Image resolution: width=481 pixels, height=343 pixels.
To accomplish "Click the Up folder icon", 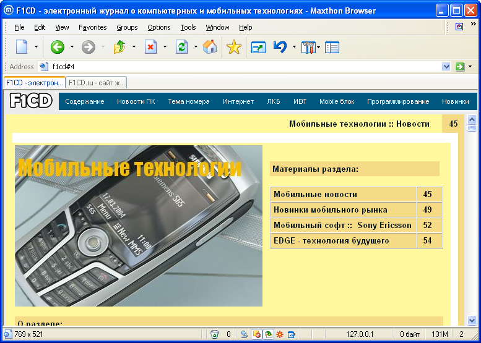I will (119, 47).
